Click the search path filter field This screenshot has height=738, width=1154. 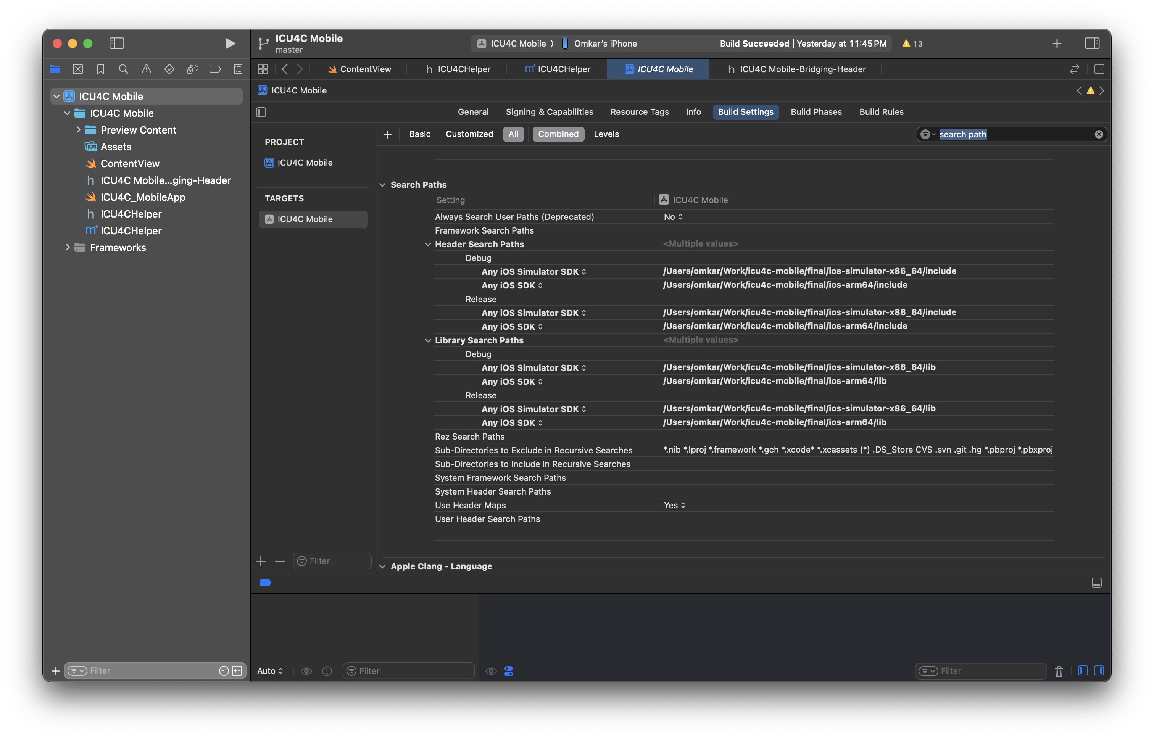[x=1011, y=135]
